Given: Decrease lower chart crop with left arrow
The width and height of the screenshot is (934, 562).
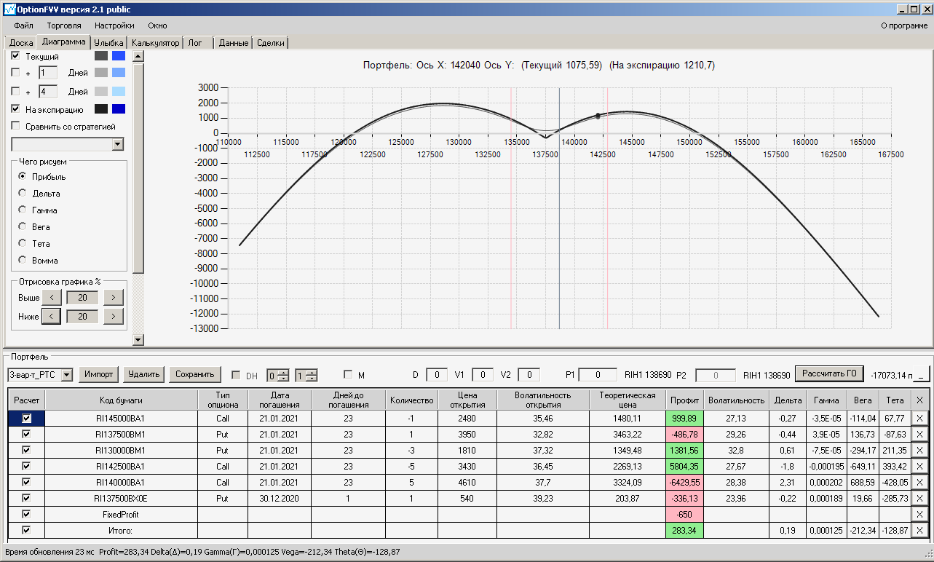Looking at the screenshot, I should tap(51, 317).
